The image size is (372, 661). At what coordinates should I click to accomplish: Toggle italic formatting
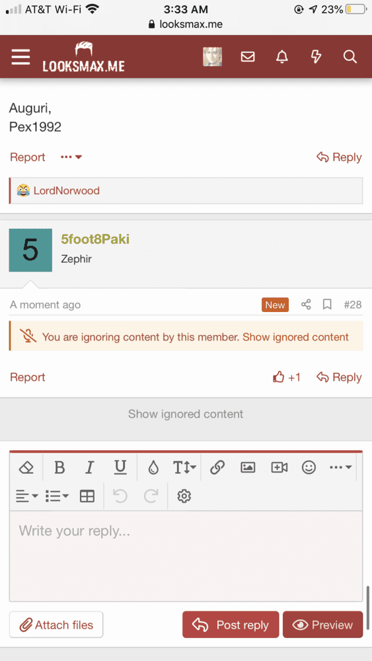coord(89,467)
